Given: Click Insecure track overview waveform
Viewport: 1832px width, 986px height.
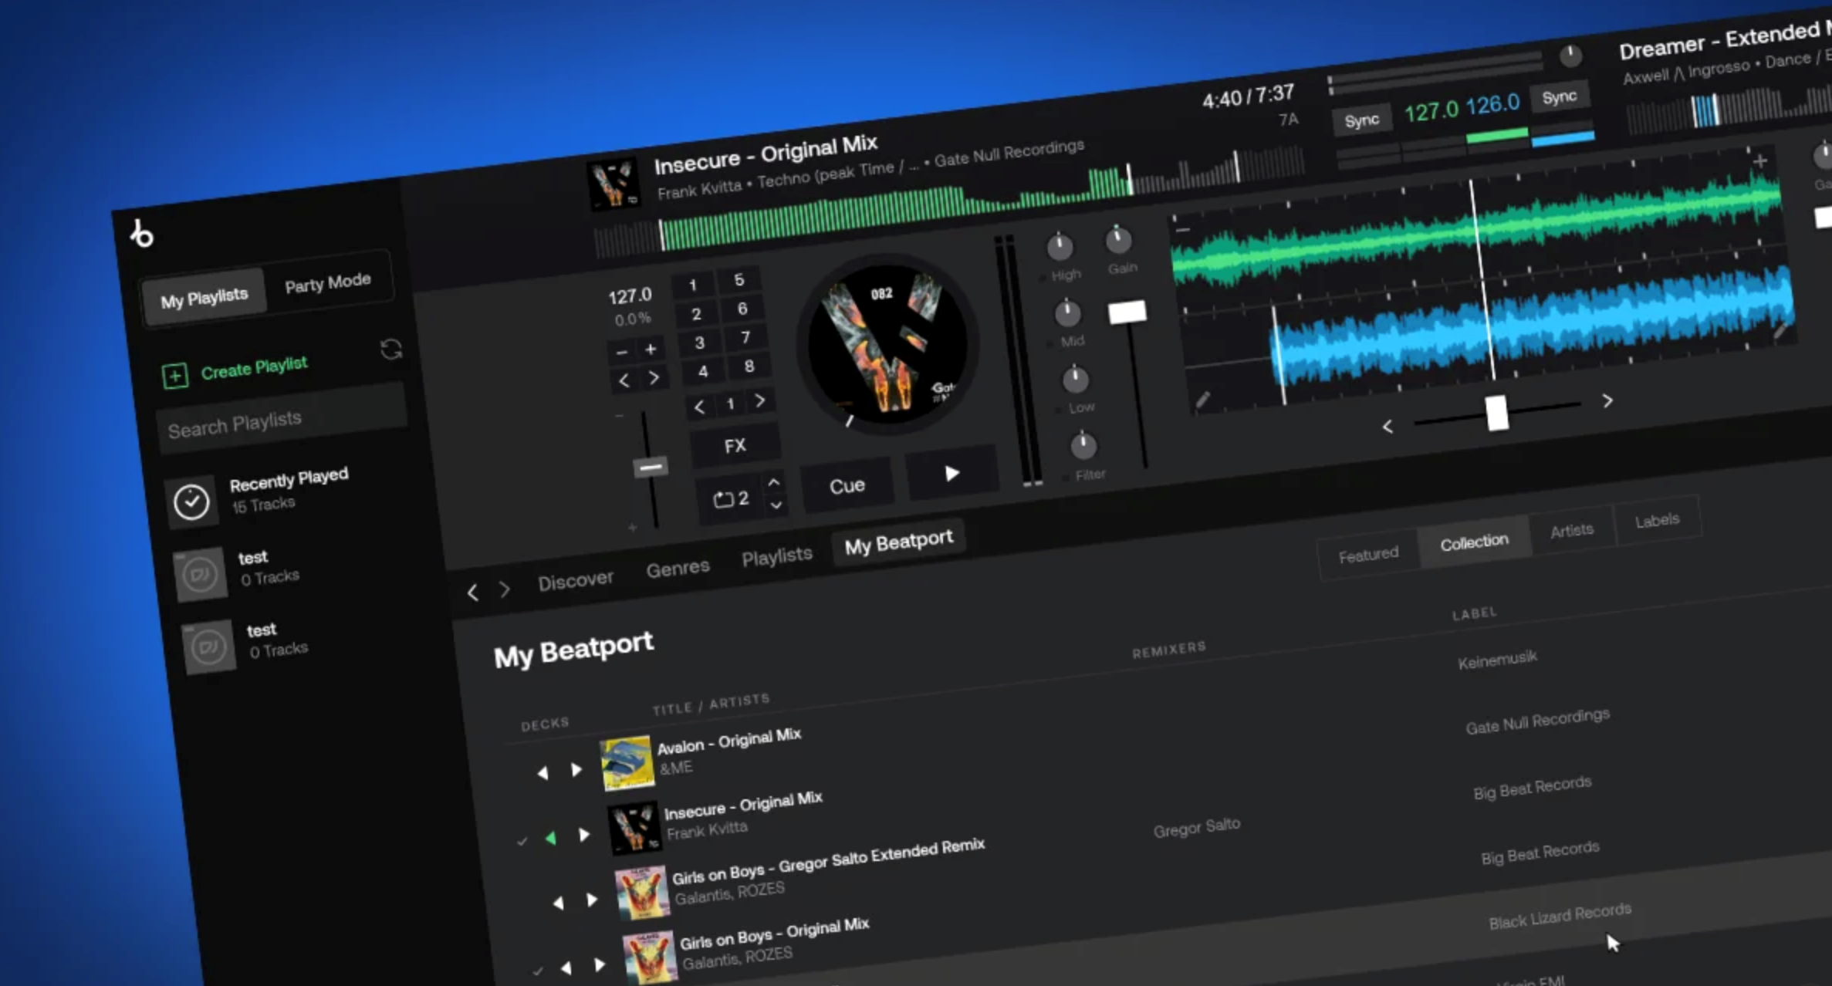Looking at the screenshot, I should pyautogui.click(x=949, y=201).
